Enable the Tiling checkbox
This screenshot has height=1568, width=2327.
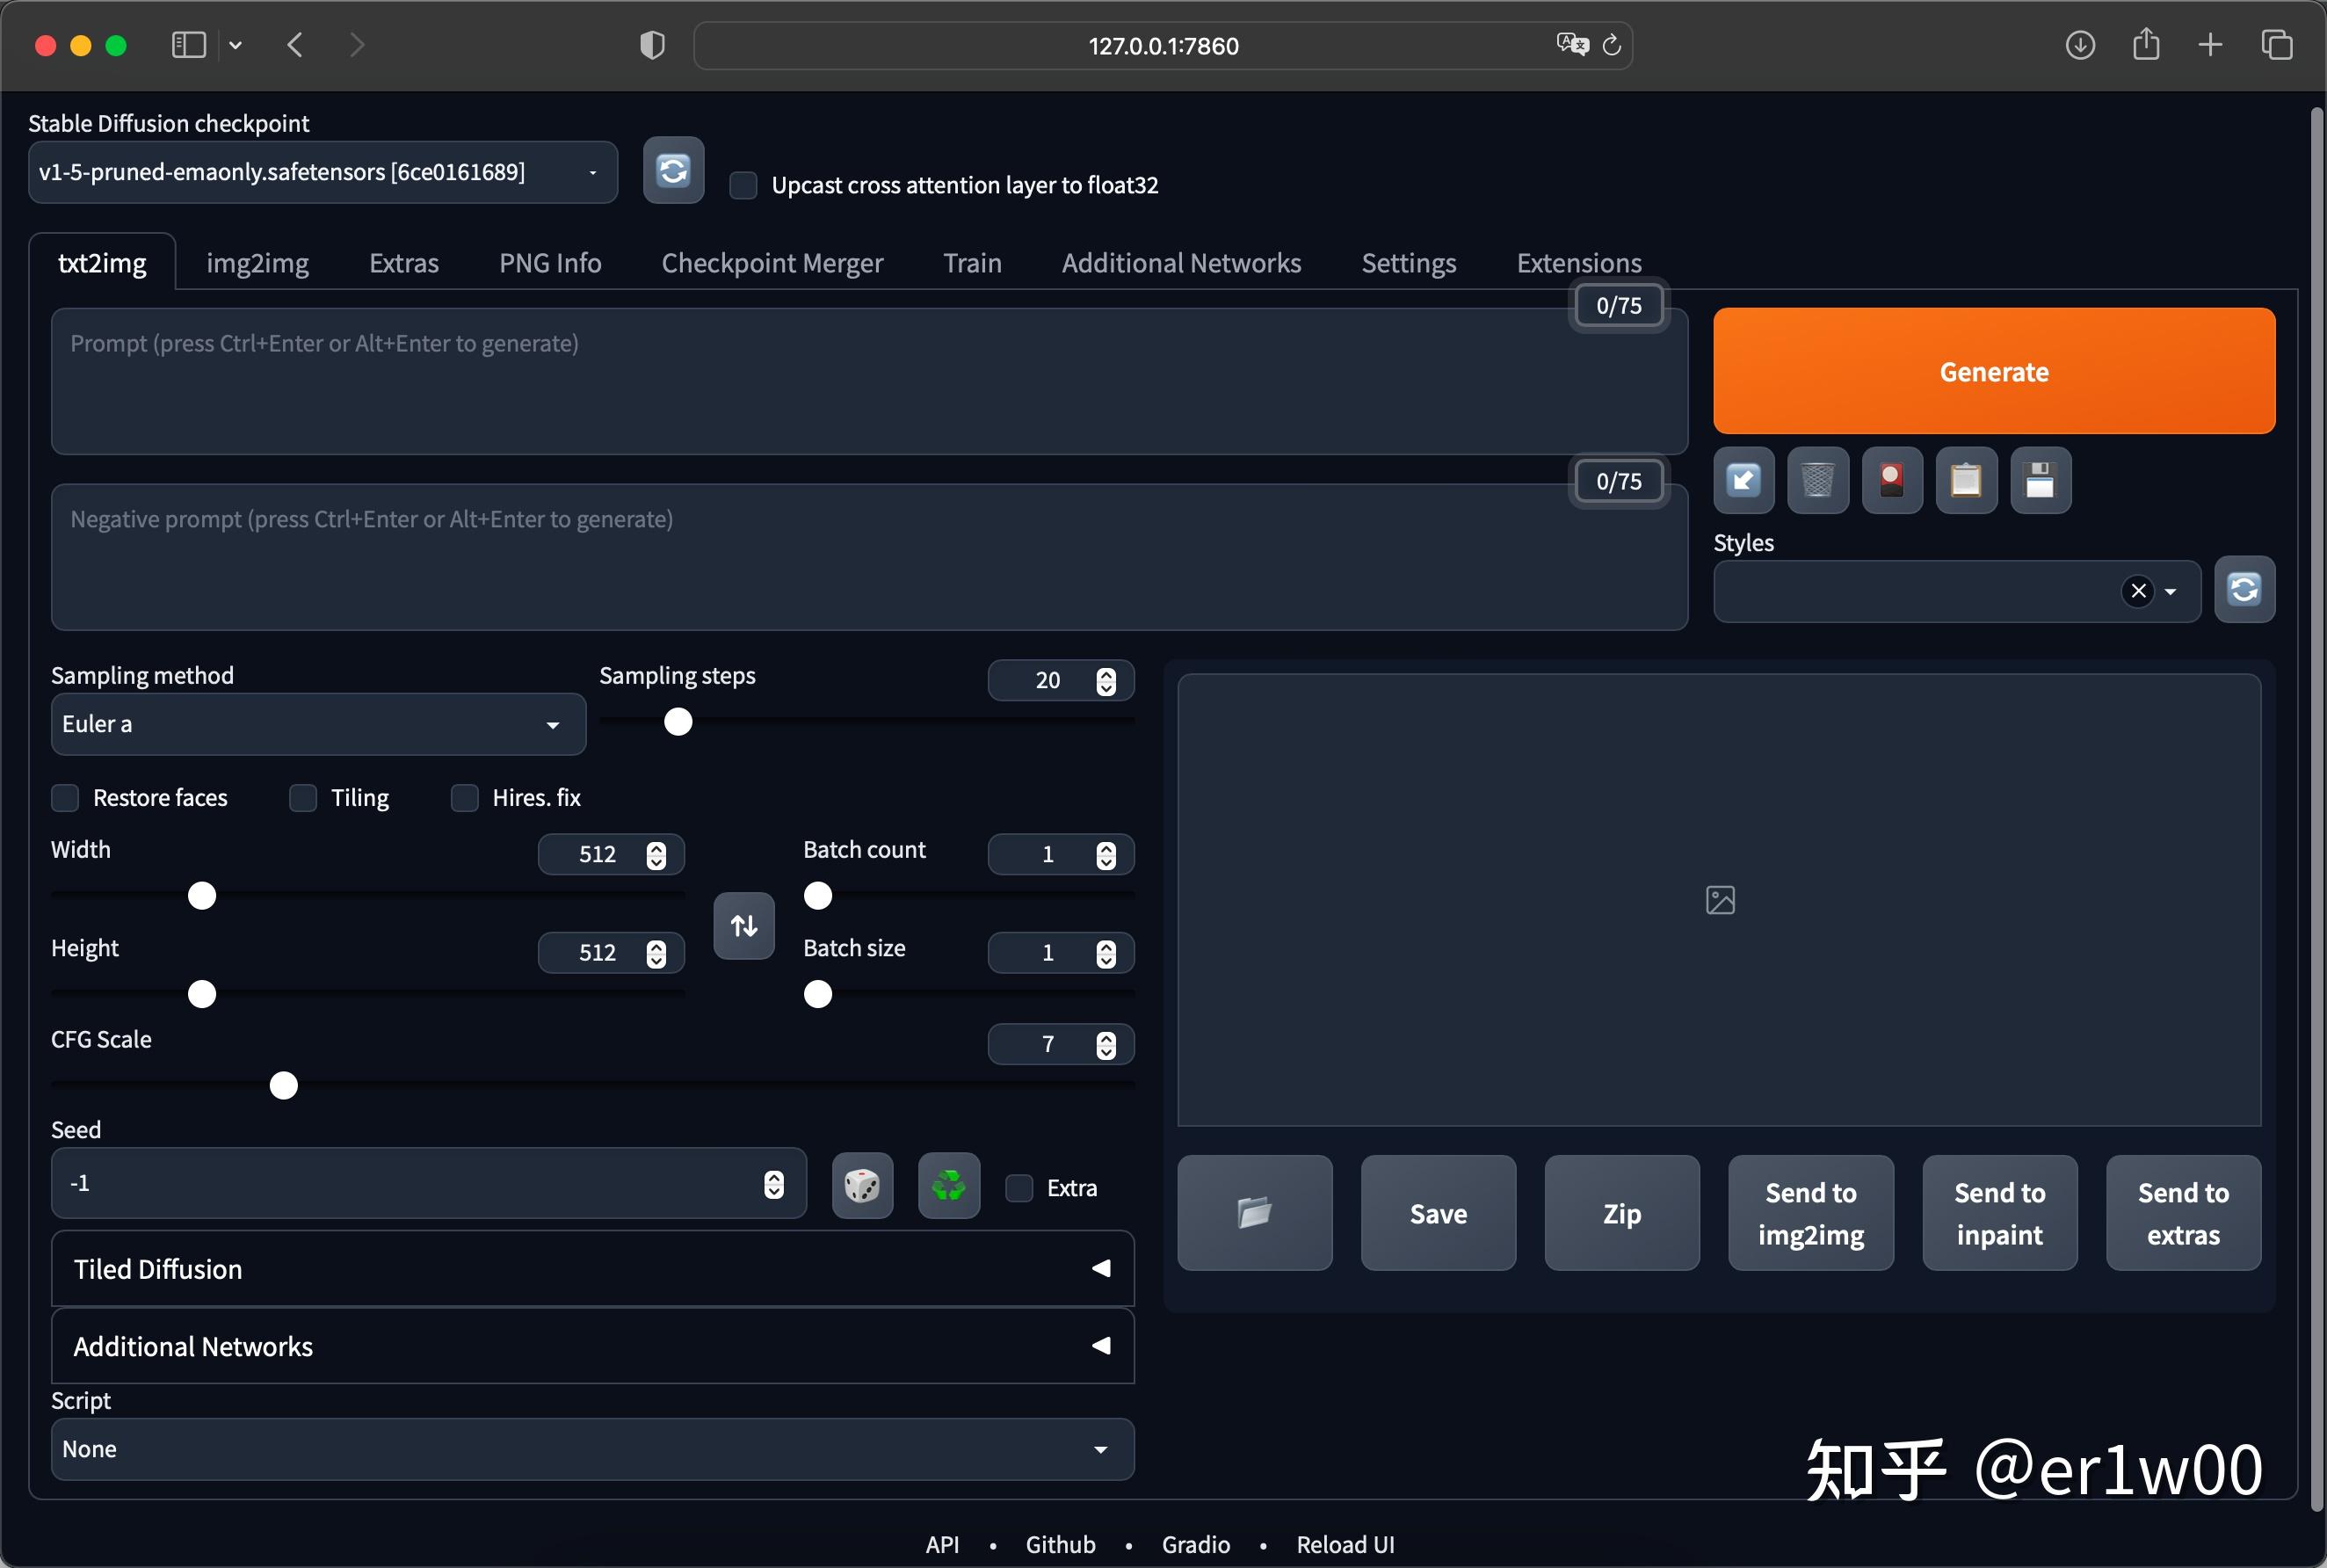click(303, 798)
